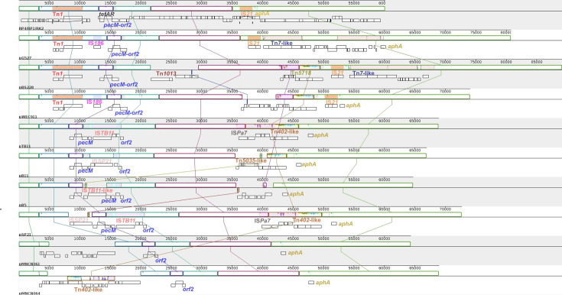Select the Tn1013 transposon label
This screenshot has height=295, width=562.
point(166,73)
